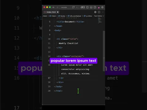Click line number 6 in the gutter
147x110 pixels.
point(50,22)
